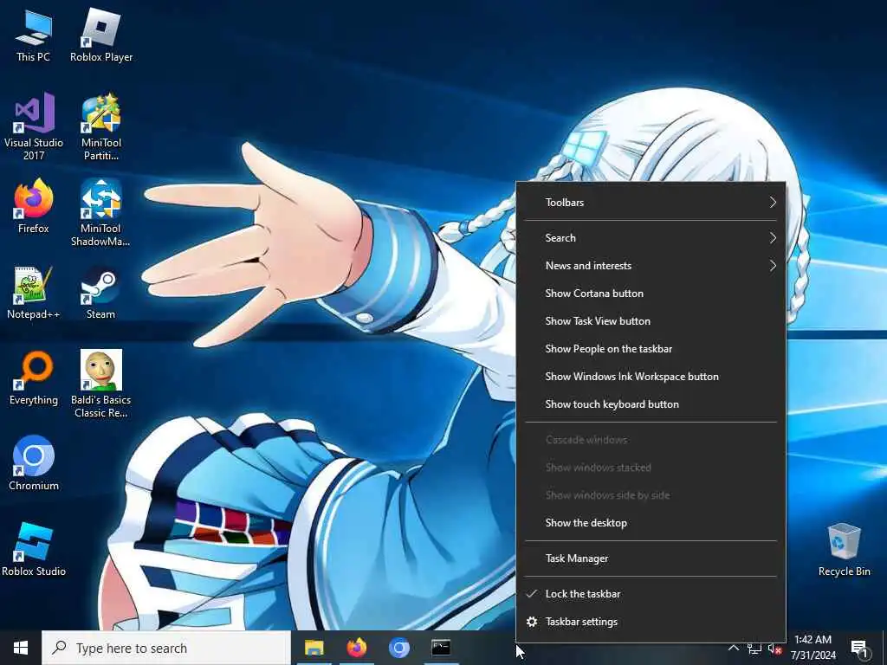The image size is (887, 665).
Task: Show hidden system tray icons chevron
Action: point(733,648)
